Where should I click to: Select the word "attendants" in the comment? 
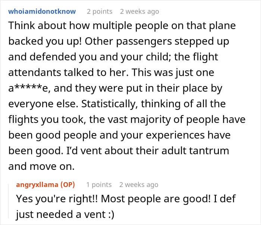click(35, 73)
